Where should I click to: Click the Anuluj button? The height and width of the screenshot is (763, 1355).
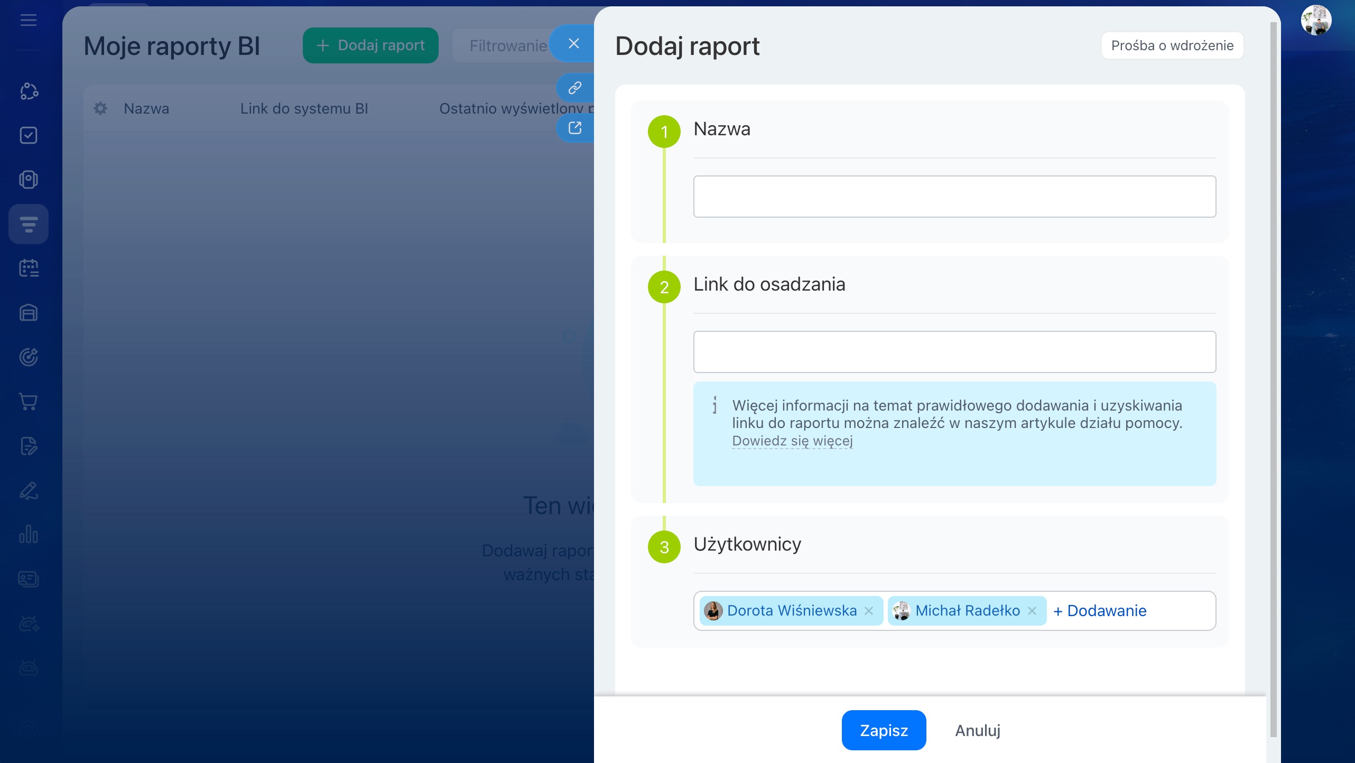click(978, 730)
